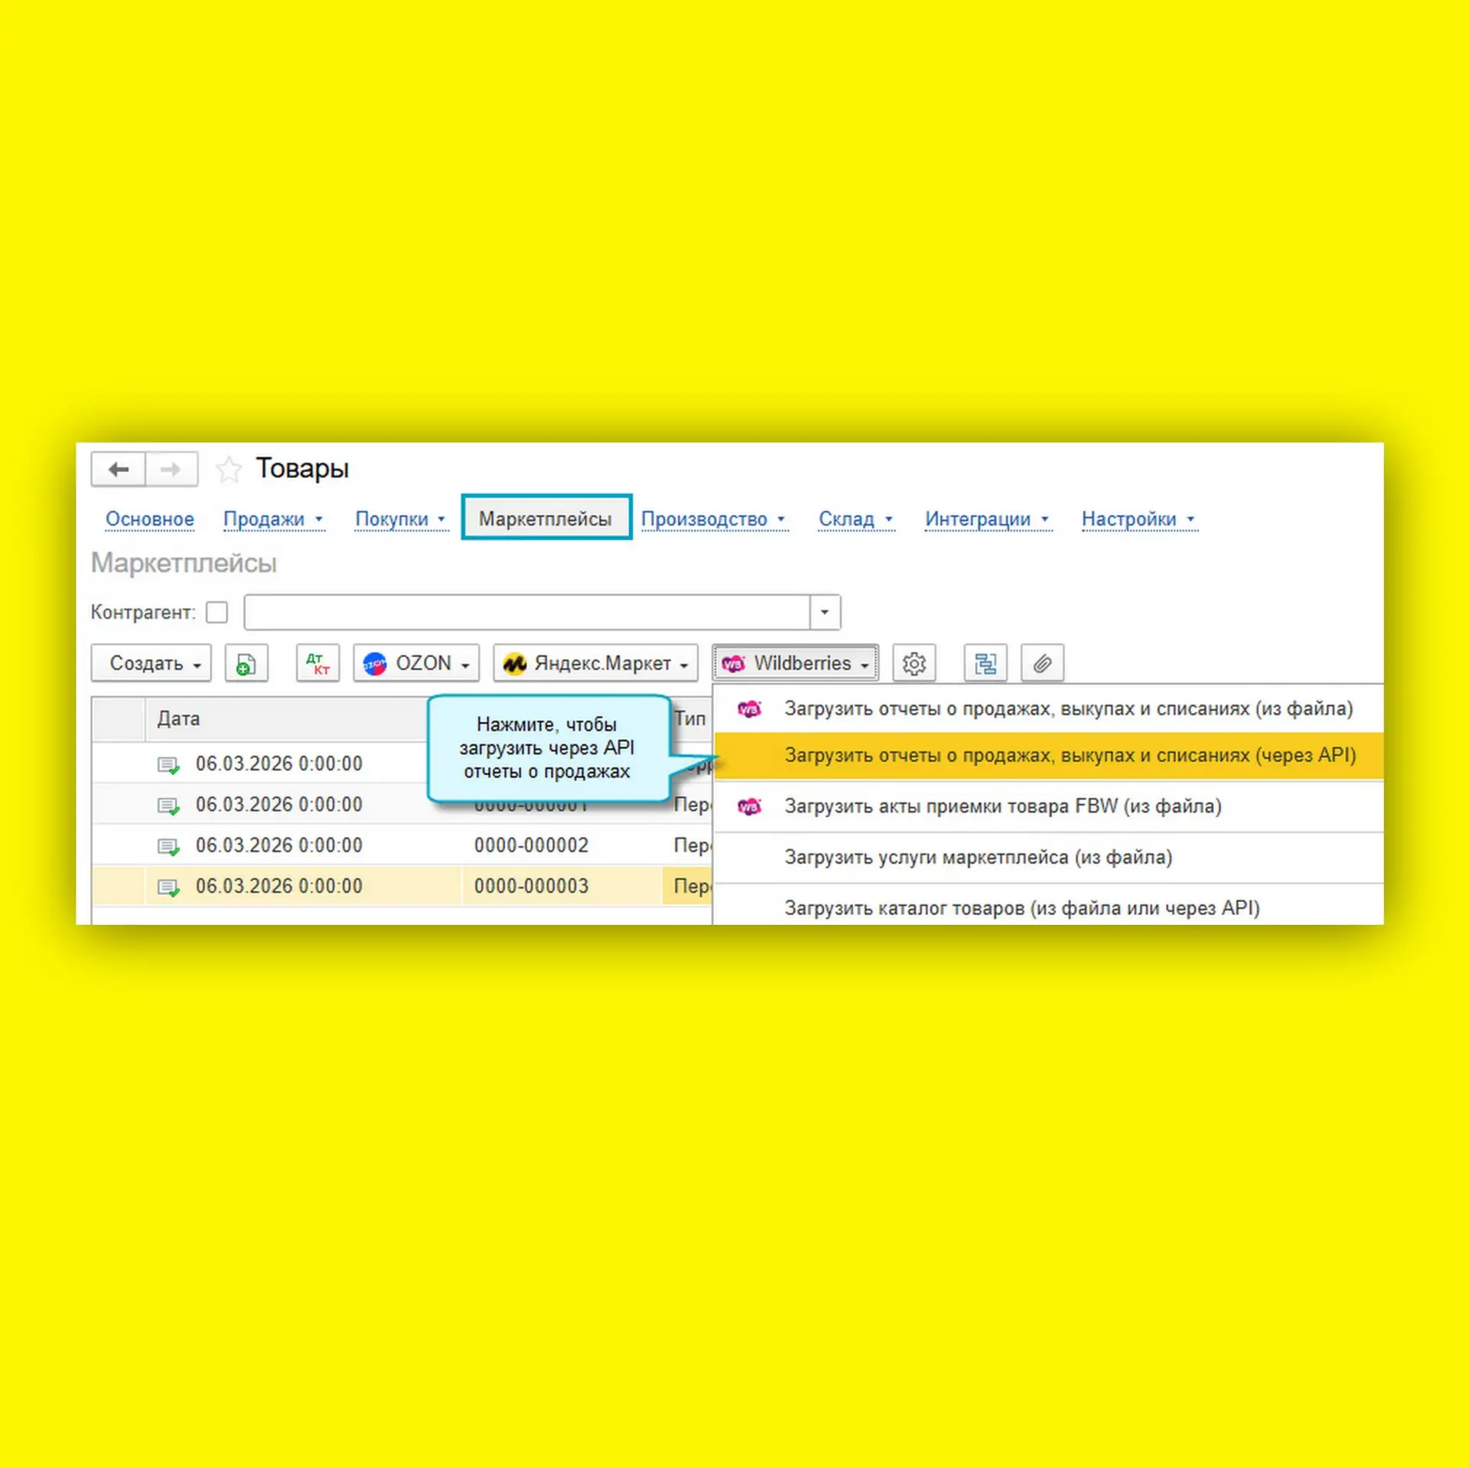Click into the Контрагент input field
The width and height of the screenshot is (1469, 1468).
(527, 612)
